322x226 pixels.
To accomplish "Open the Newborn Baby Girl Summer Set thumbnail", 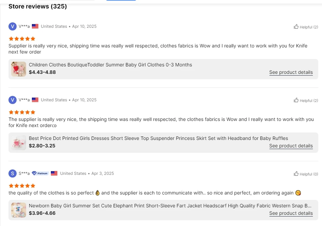I will point(19,210).
